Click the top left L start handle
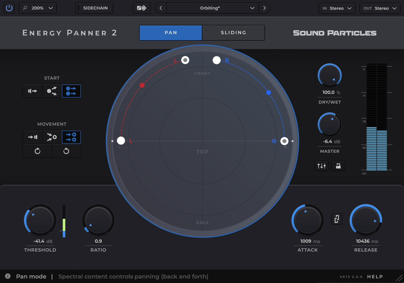Viewport: 404px width, 283px height. click(x=185, y=60)
